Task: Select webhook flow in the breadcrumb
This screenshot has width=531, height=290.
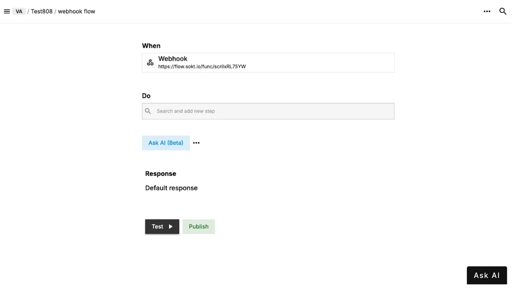Action: pyautogui.click(x=76, y=11)
